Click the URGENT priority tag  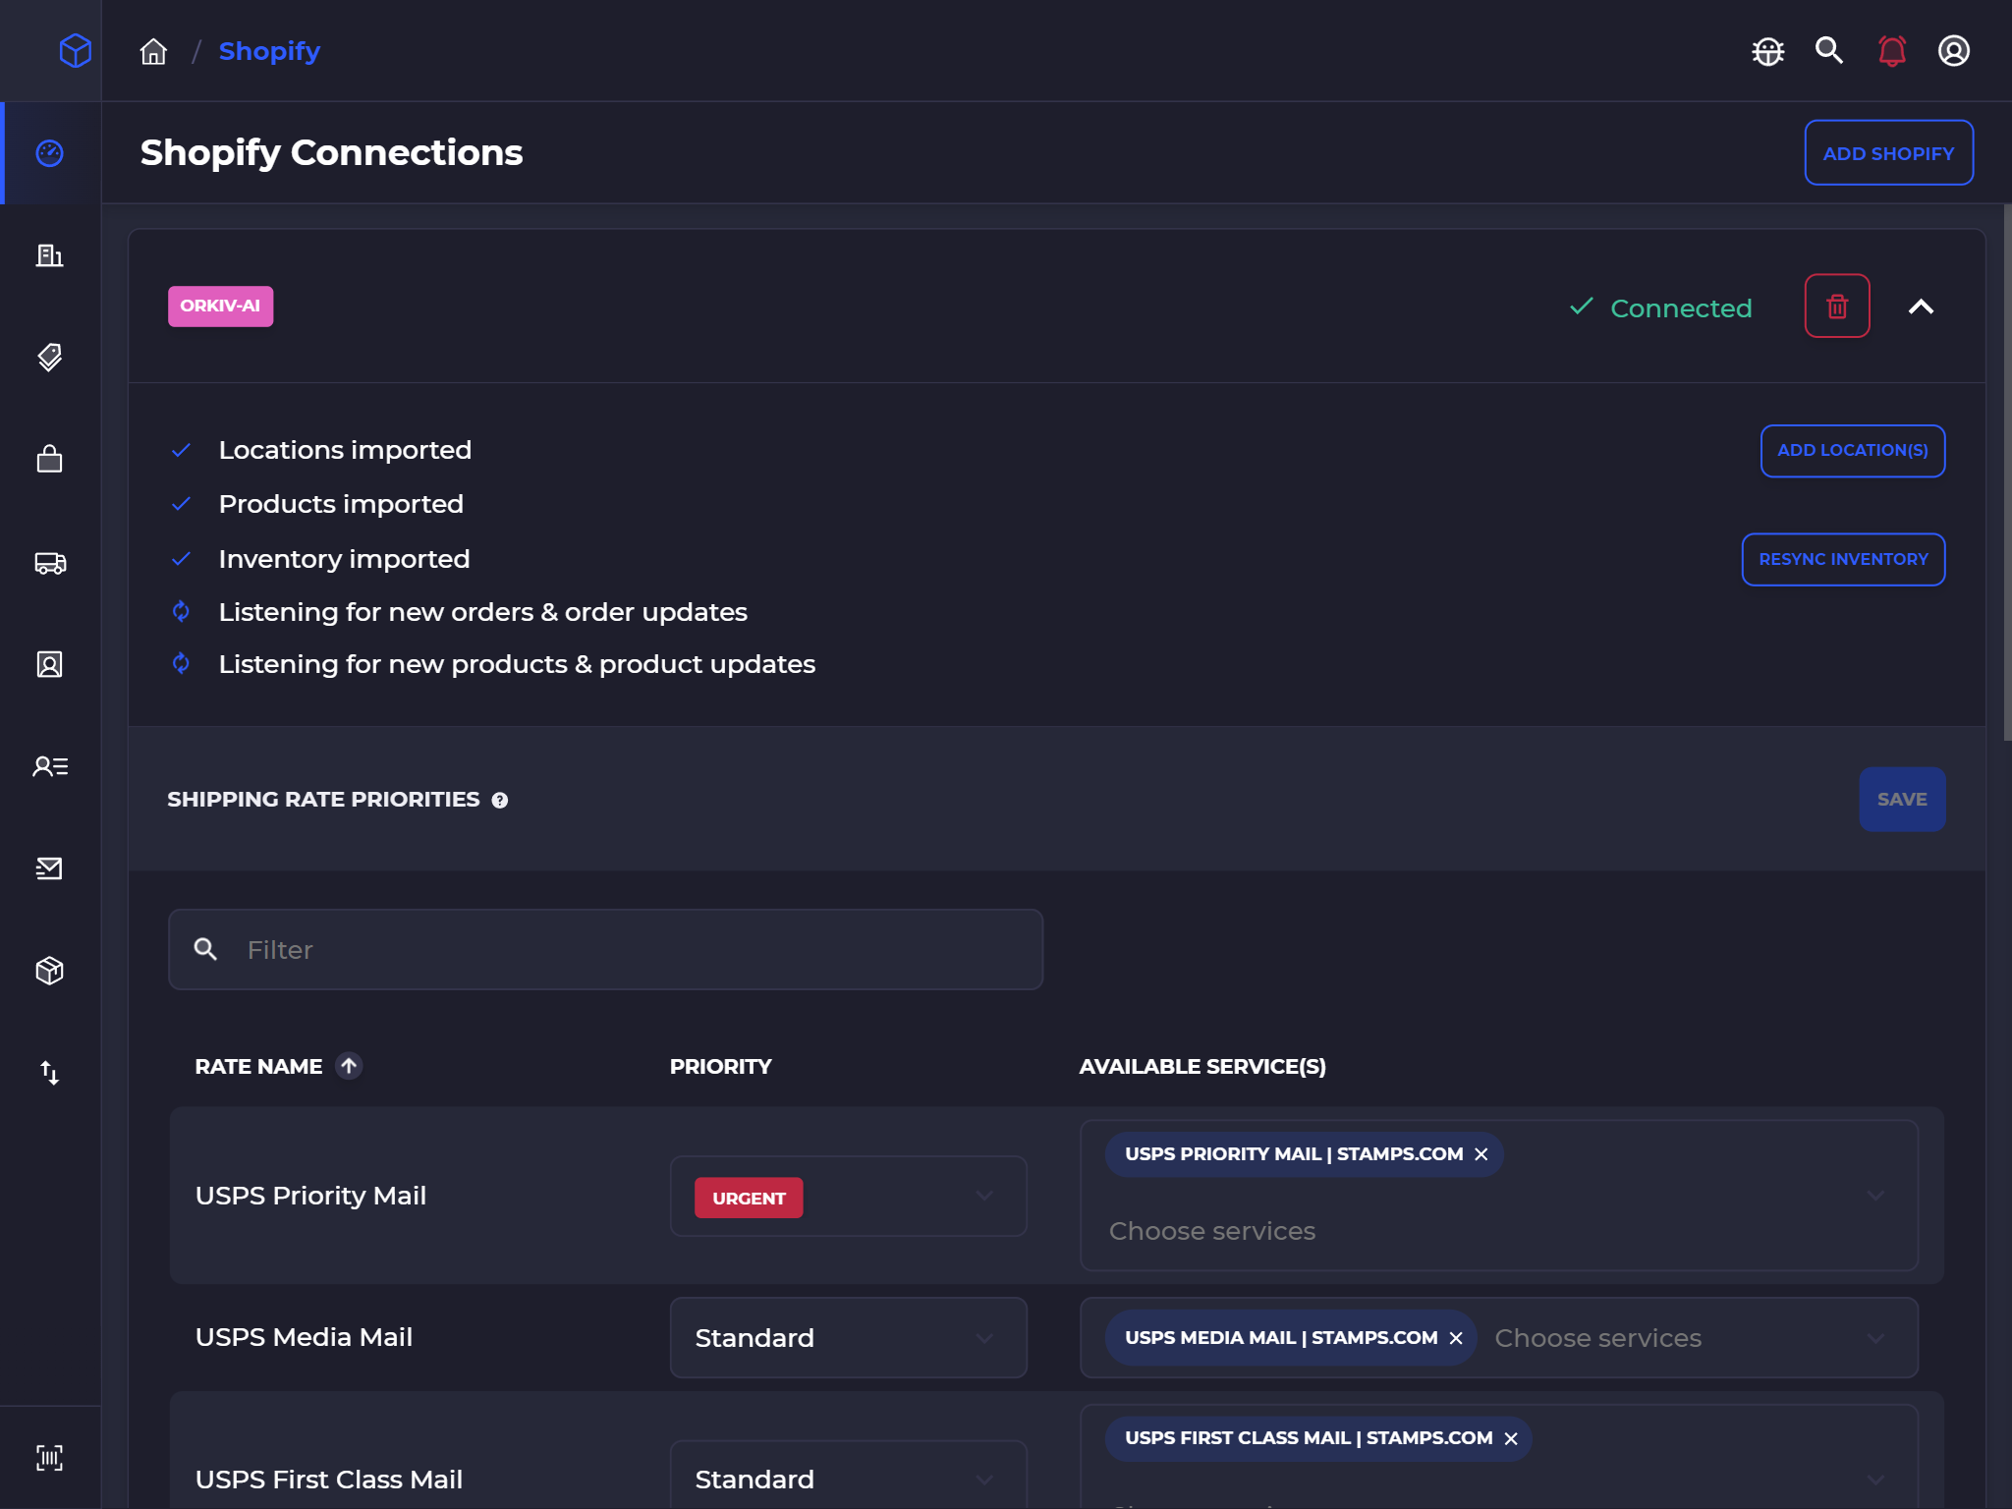(749, 1199)
